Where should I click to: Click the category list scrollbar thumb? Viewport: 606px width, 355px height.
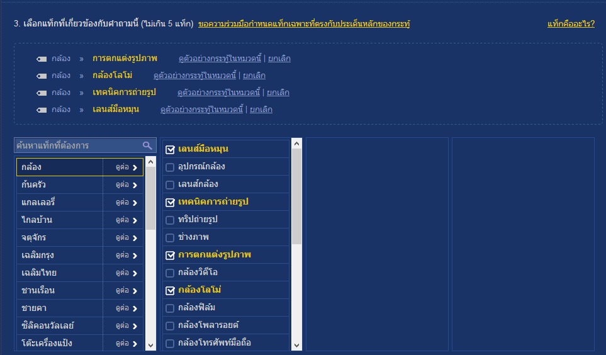151,198
